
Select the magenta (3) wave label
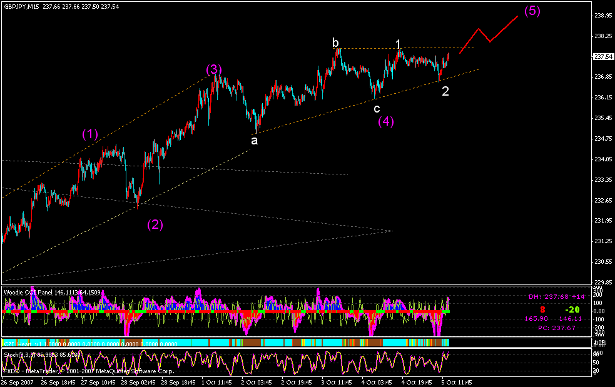point(214,69)
